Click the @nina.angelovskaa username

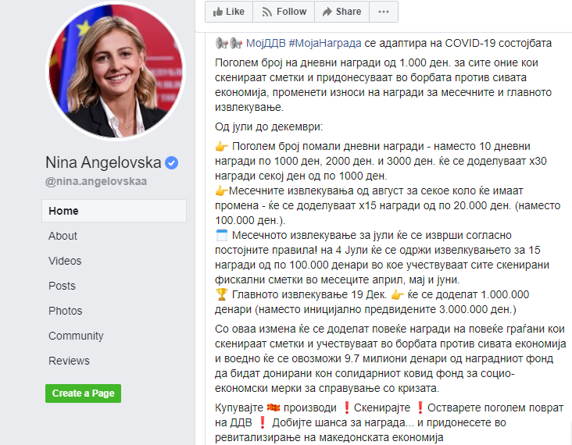96,181
